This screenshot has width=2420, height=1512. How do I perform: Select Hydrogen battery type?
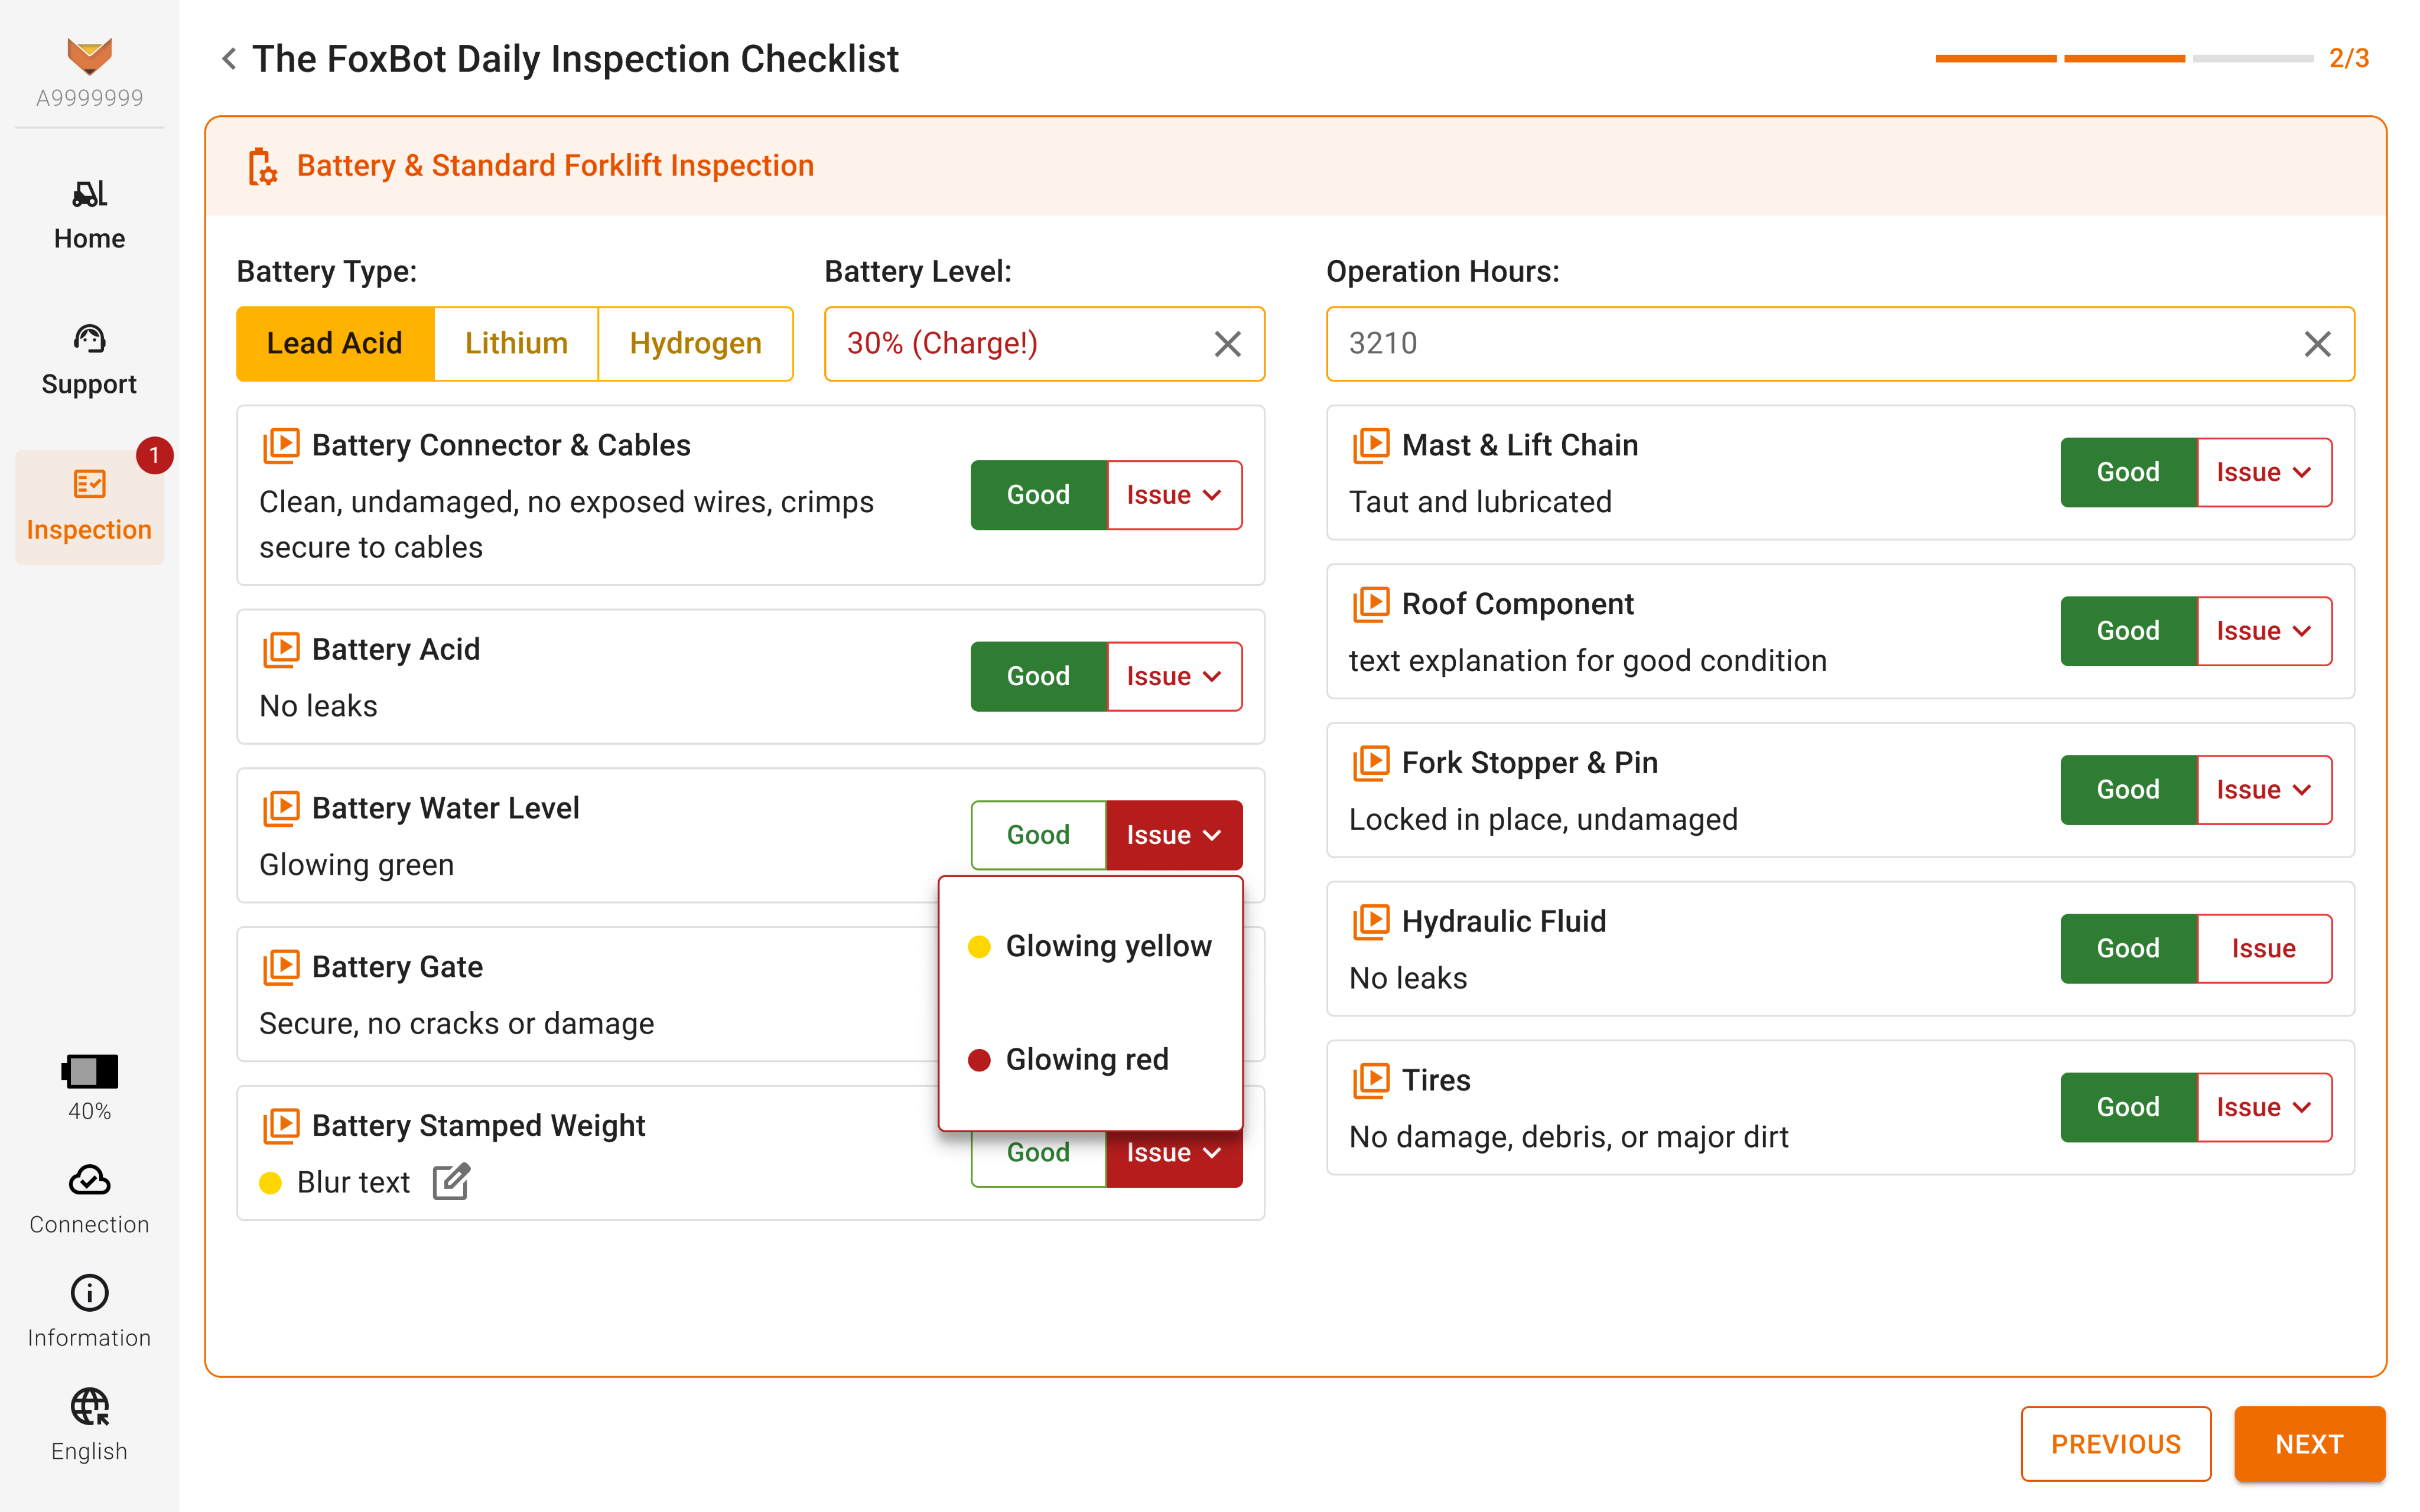click(x=695, y=344)
